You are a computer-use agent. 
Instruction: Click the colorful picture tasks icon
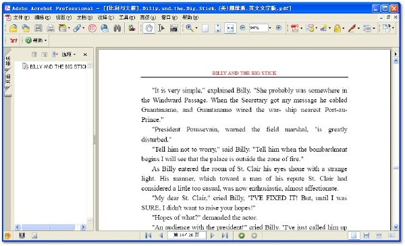pos(132,28)
